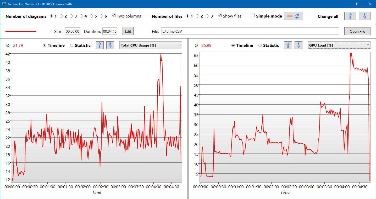Click the app icon in title bar
This screenshot has width=376, height=199.
[4, 4]
